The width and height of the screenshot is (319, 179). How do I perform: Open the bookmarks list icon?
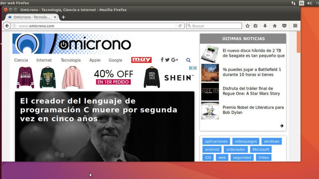(x=255, y=26)
